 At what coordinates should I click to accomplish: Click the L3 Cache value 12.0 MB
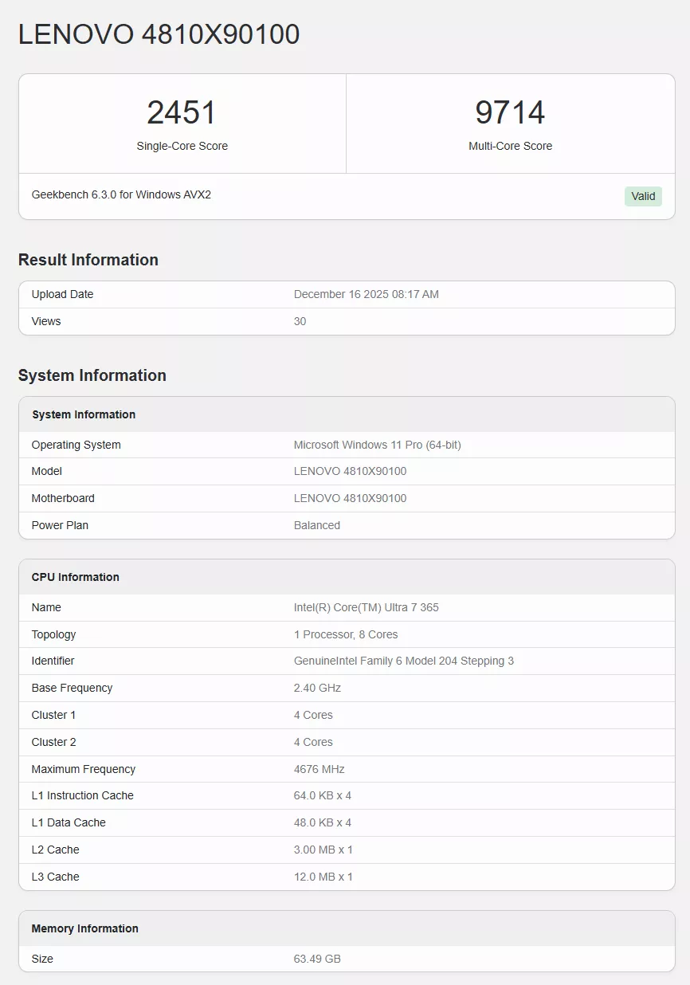tap(323, 877)
